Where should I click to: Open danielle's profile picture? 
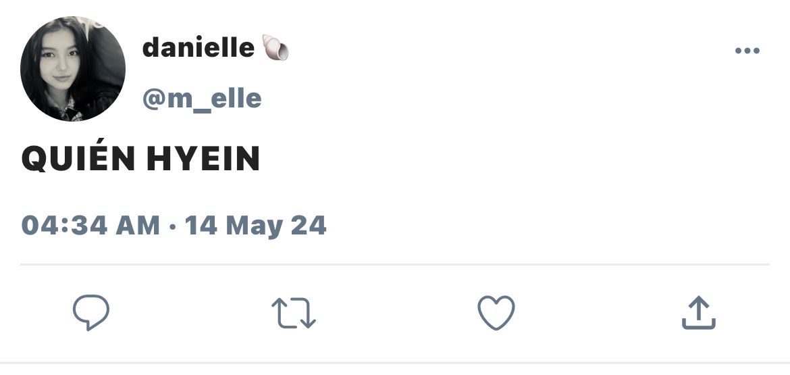pos(73,68)
